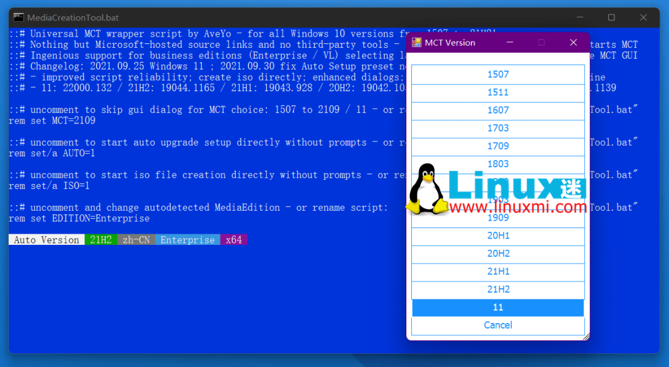Click the MCT Version title text
Screen dimensions: 669x367
tap(450, 42)
